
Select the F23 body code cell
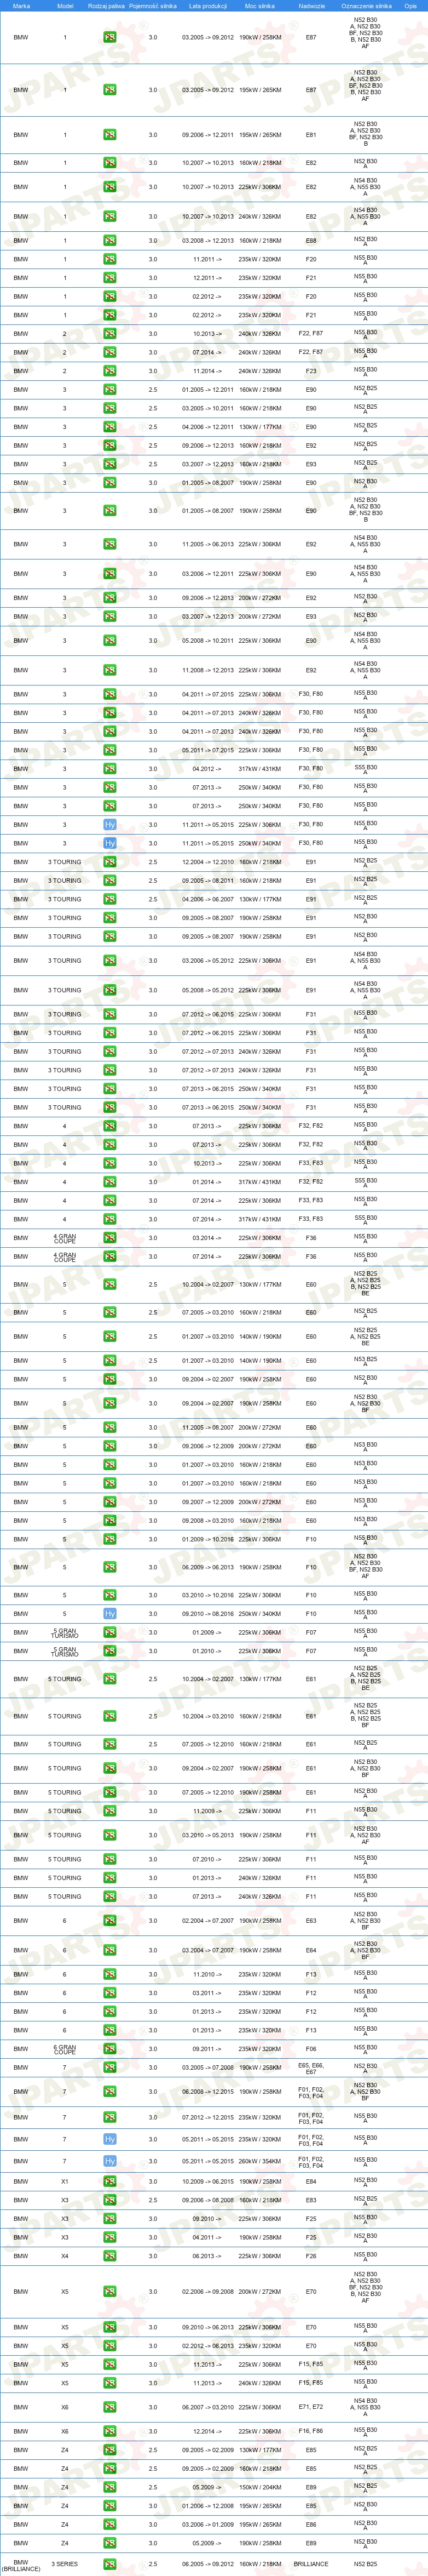pyautogui.click(x=311, y=371)
